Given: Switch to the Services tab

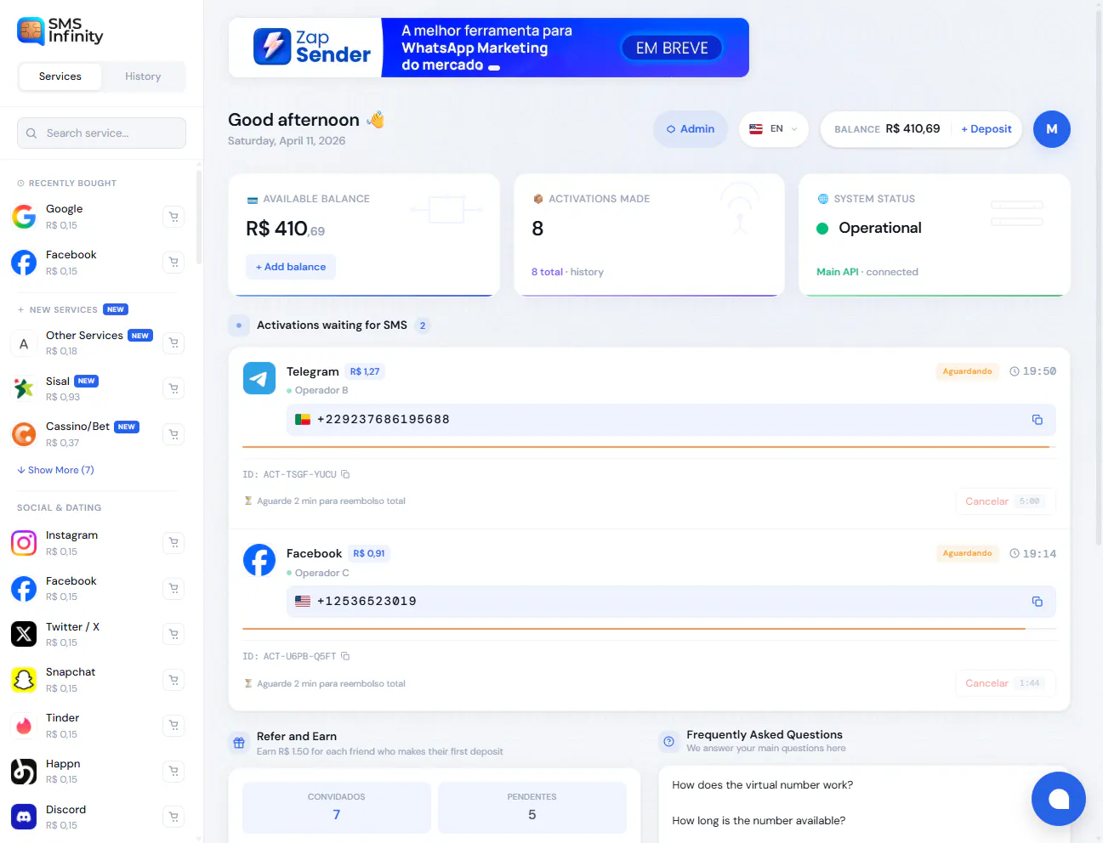Looking at the screenshot, I should (x=60, y=76).
